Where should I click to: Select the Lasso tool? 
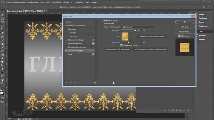(2, 22)
